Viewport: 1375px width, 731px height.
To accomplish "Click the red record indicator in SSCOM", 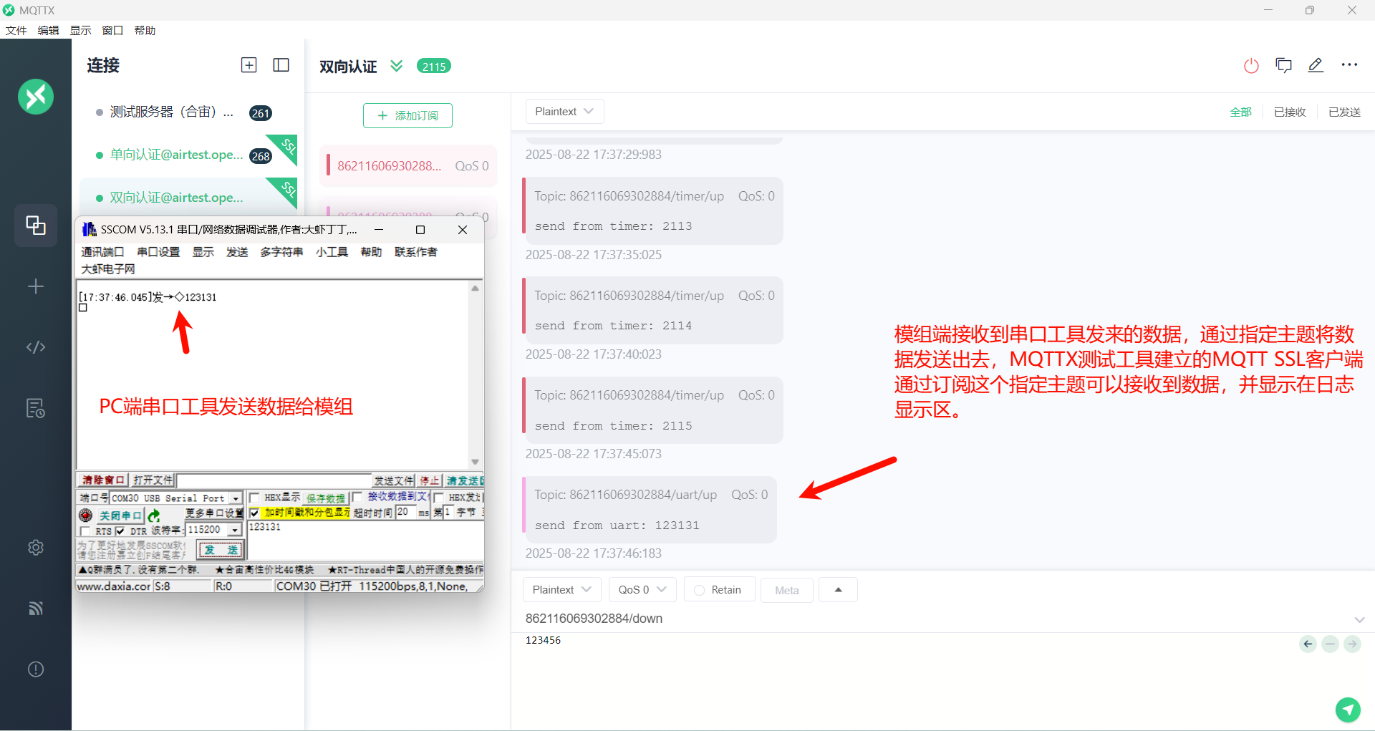I will click(85, 515).
